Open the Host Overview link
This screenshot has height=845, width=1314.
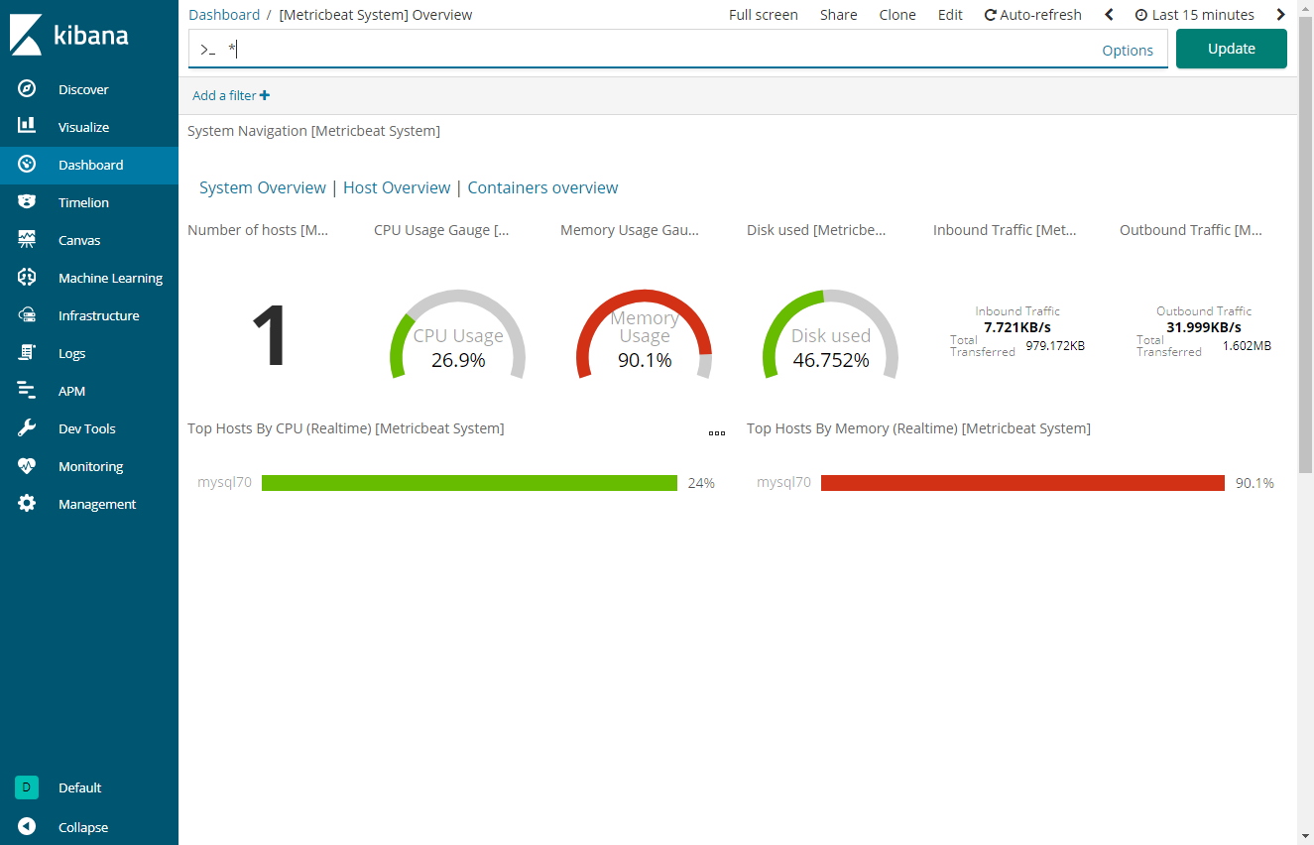click(397, 187)
